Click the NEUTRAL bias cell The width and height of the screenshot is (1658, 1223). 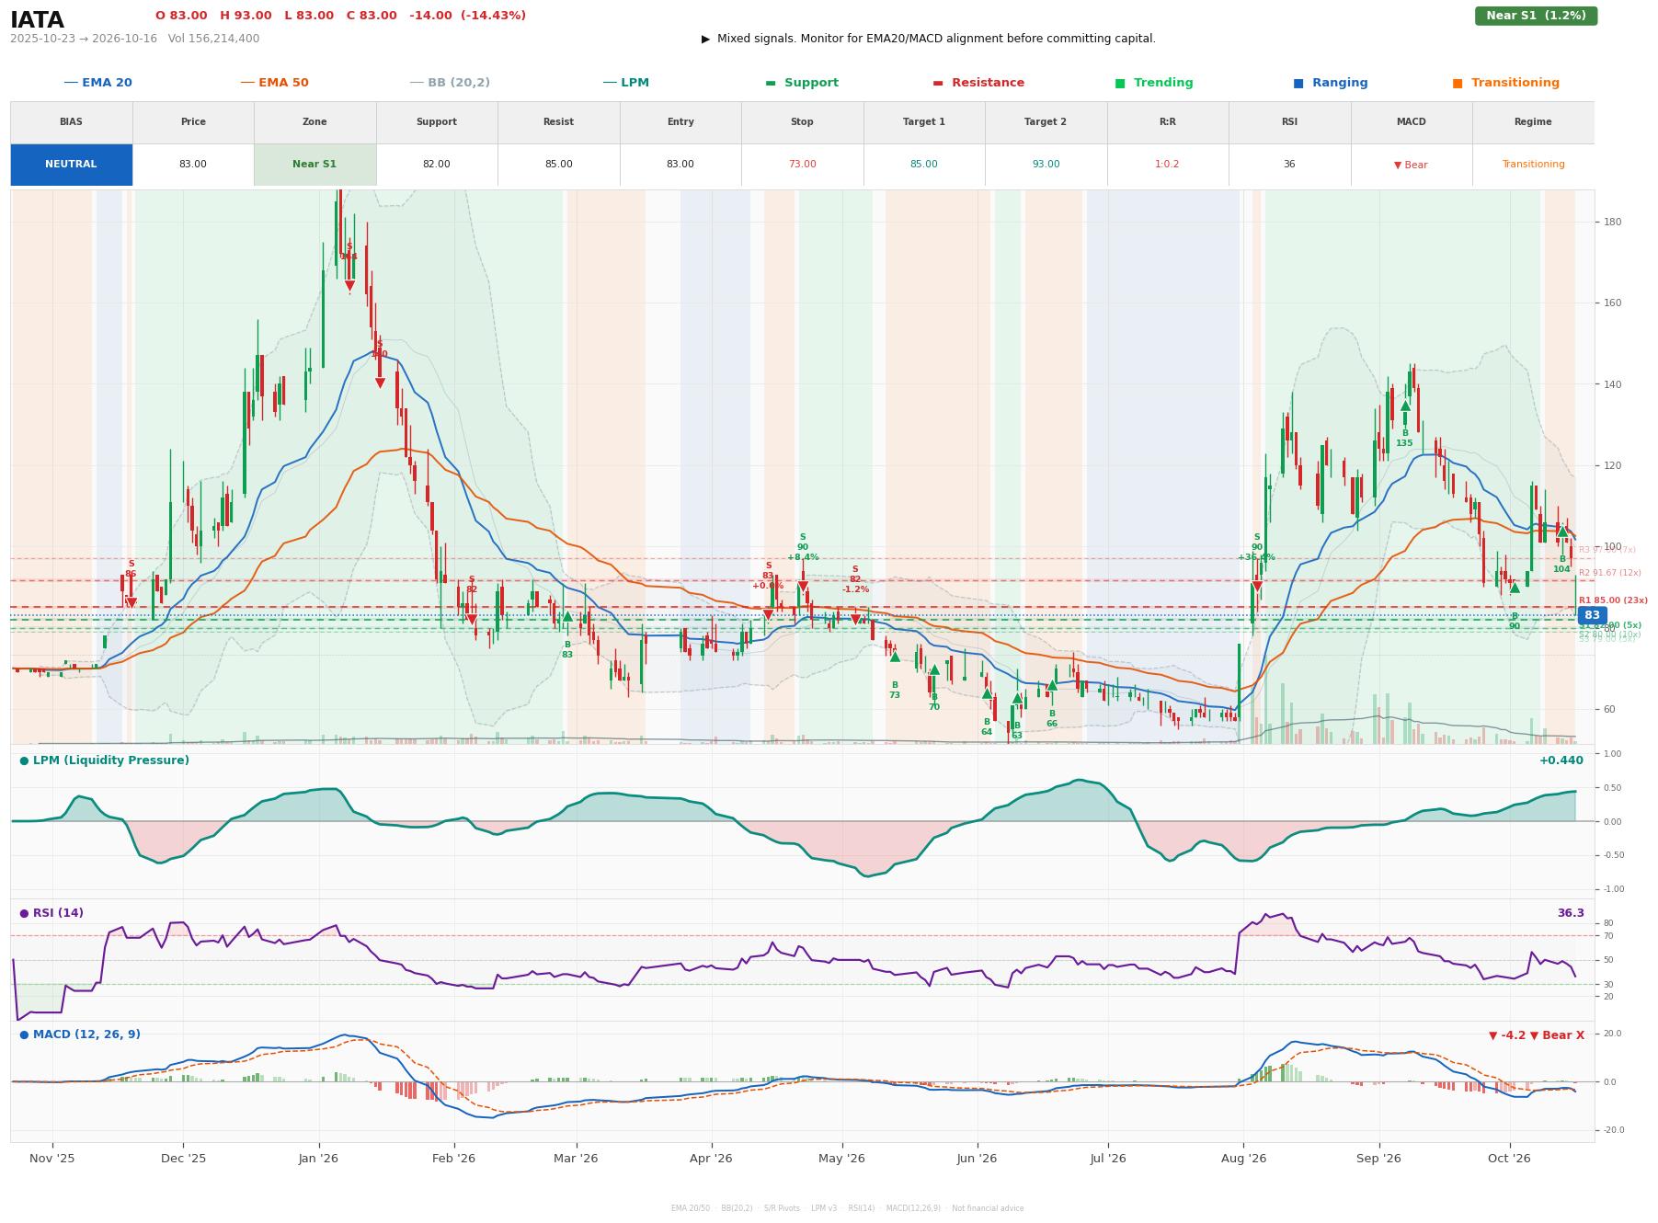coord(71,165)
